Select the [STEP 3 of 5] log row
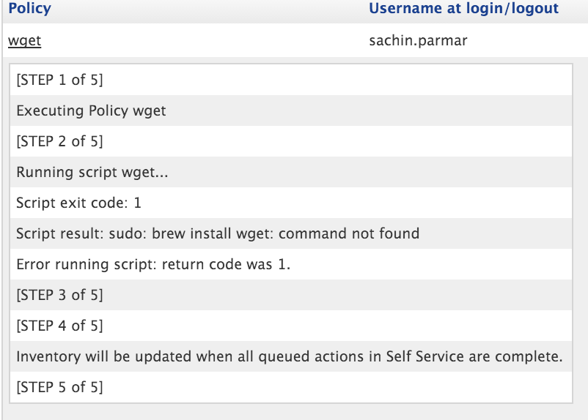Screen dimensions: 588x420 (291, 295)
